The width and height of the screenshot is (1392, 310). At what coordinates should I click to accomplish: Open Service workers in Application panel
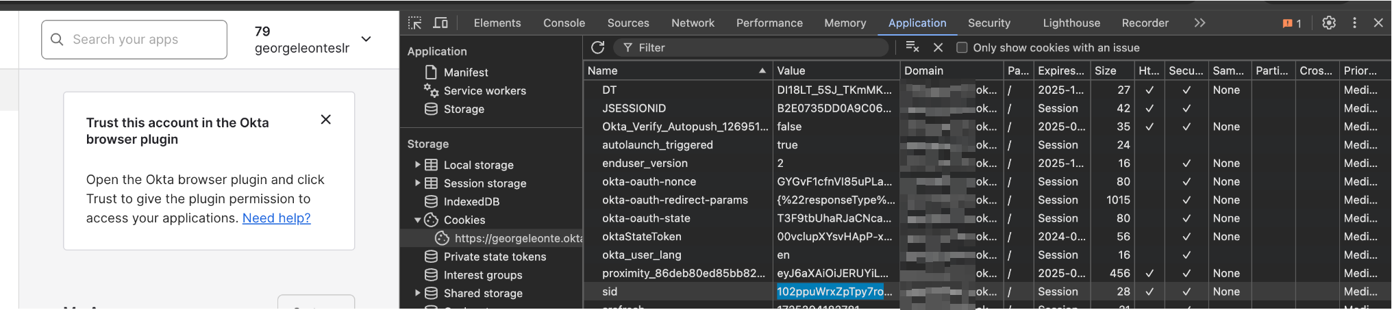coord(485,90)
